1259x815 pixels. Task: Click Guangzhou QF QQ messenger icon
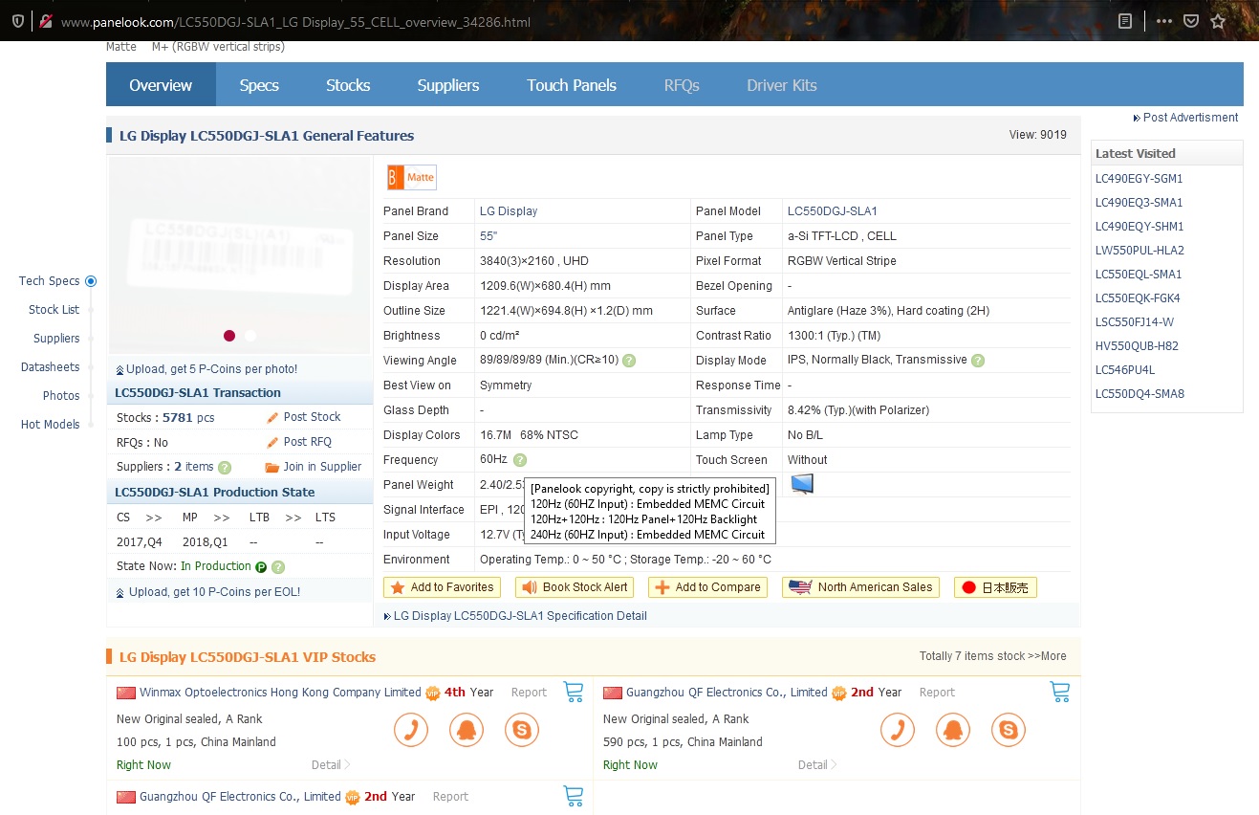[x=953, y=731]
